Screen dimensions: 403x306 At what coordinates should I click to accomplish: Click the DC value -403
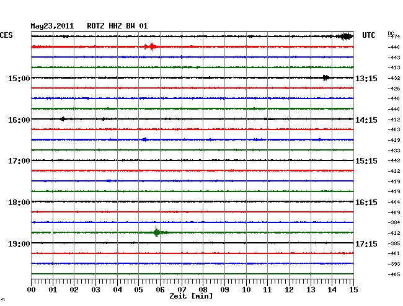point(394,129)
